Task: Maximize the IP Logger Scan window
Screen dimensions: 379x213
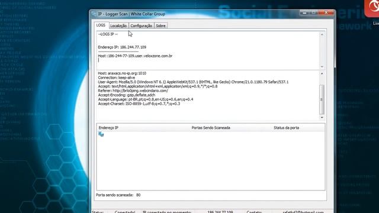Action: tap(314, 12)
